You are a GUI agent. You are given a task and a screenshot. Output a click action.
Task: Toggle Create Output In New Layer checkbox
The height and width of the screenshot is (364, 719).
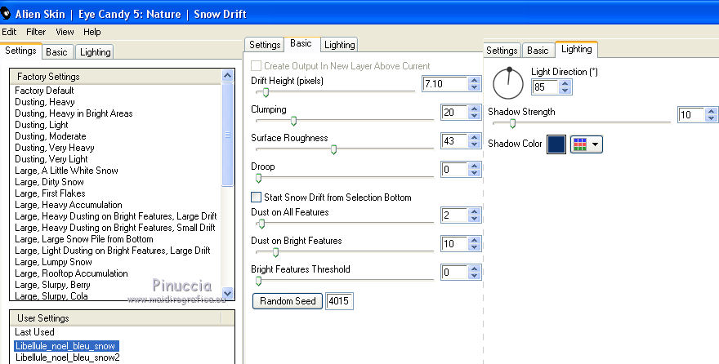pyautogui.click(x=256, y=66)
